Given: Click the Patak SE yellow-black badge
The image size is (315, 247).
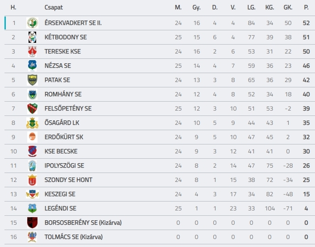Looking at the screenshot, I should point(32,80).
